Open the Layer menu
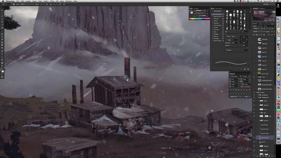The width and height of the screenshot is (281, 158). point(34,1)
